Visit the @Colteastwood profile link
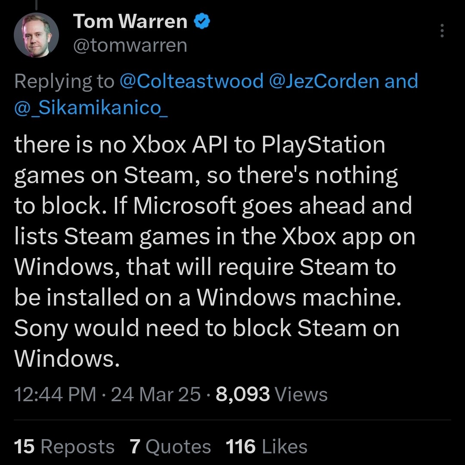This screenshot has width=465, height=465. 192,81
